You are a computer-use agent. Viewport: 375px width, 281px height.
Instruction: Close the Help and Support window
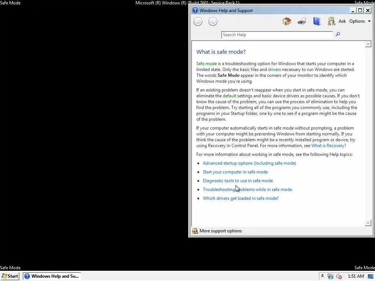click(x=368, y=11)
